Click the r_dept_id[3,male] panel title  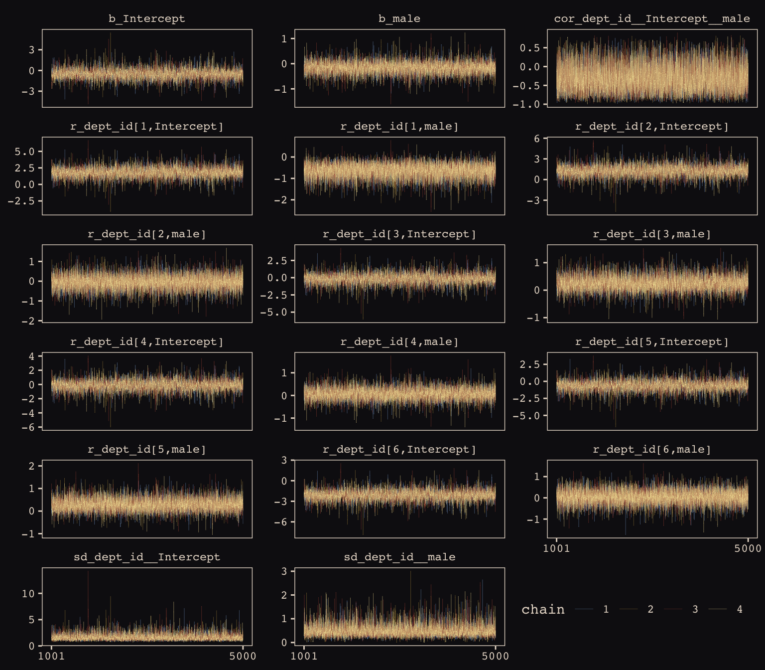651,234
